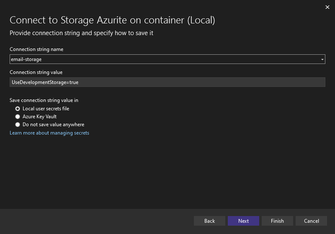Click the Next button
Viewport: 335px width, 234px height.
243,221
